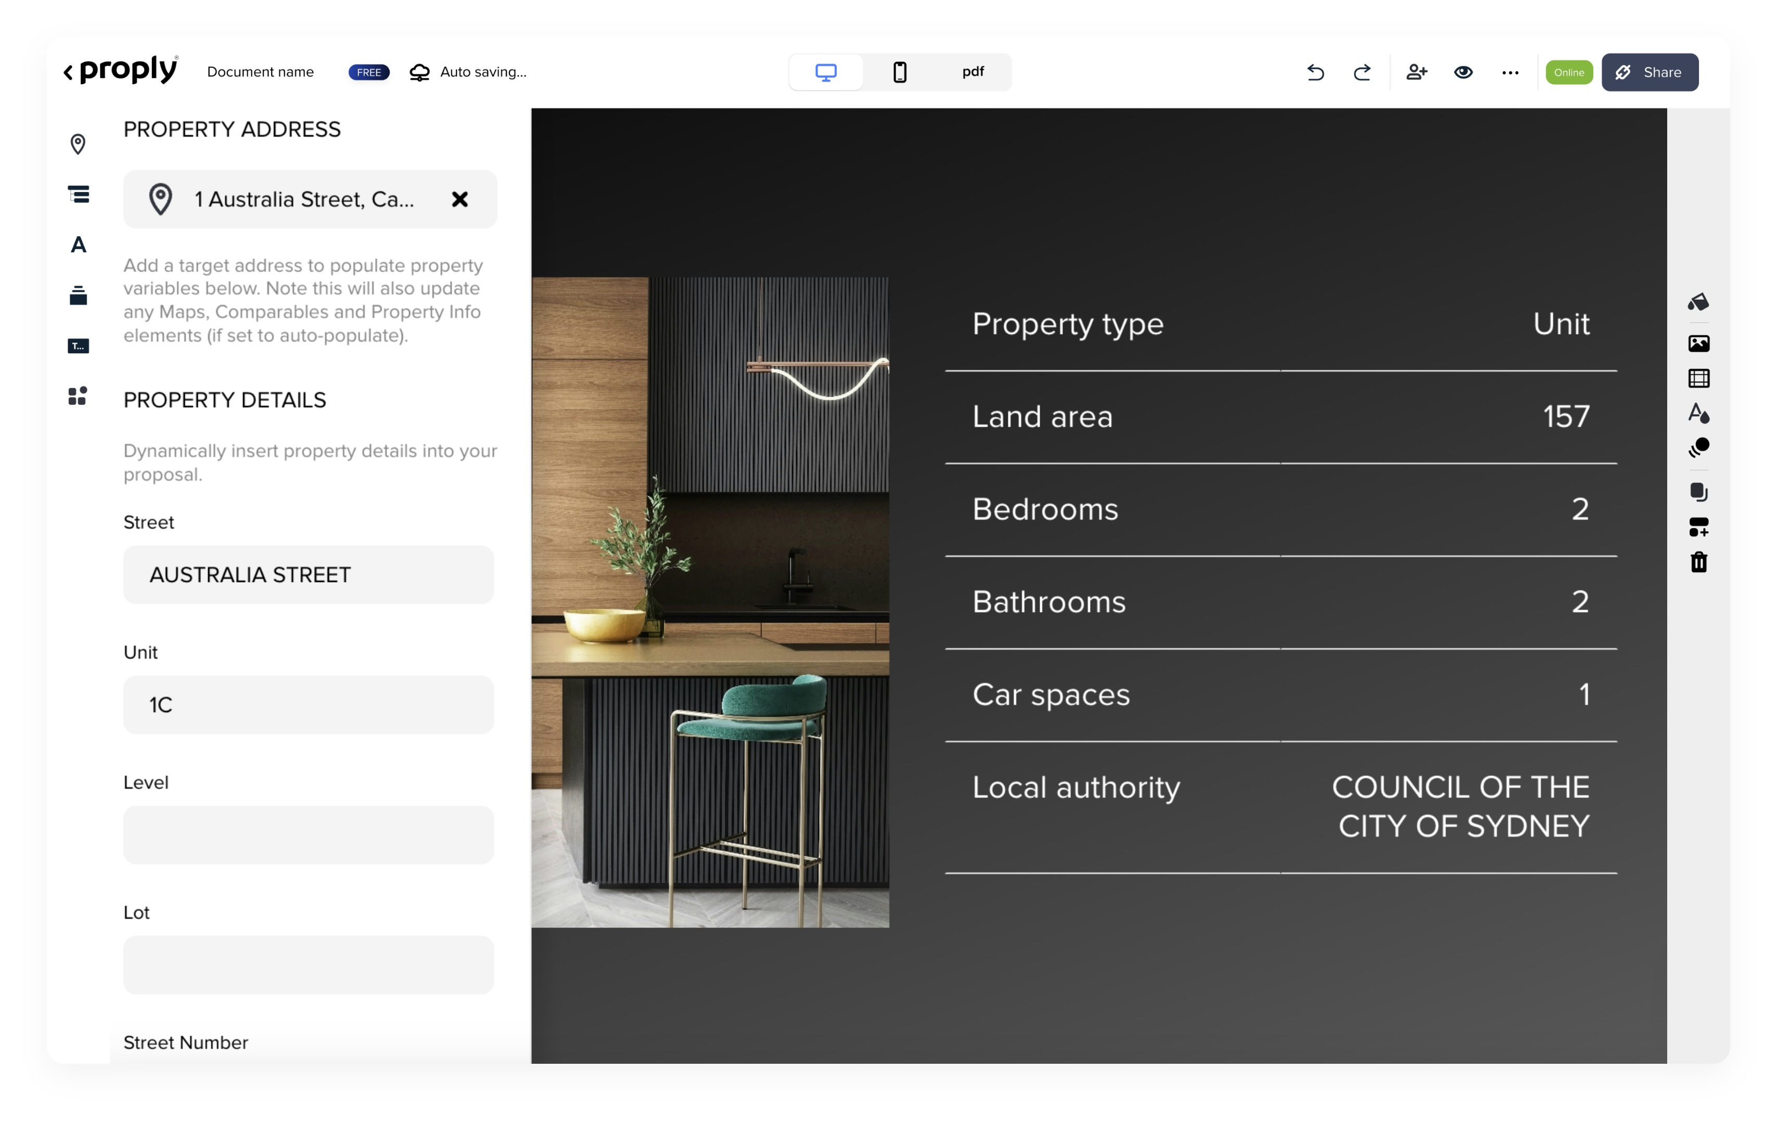Select the text 'A' sidebar tool

point(78,245)
